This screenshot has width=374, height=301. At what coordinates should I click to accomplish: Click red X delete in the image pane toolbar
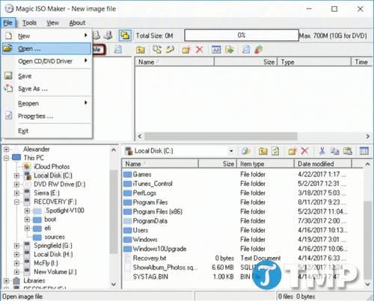(199, 49)
